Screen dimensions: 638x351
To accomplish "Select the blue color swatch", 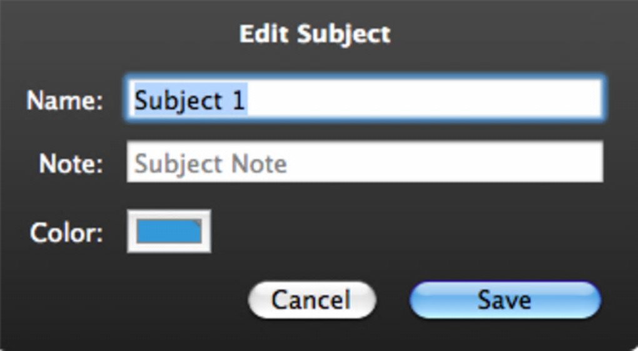I will [x=168, y=232].
